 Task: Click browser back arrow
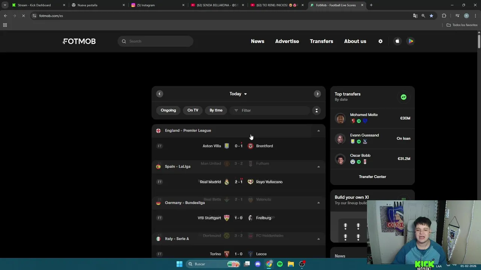point(5,16)
